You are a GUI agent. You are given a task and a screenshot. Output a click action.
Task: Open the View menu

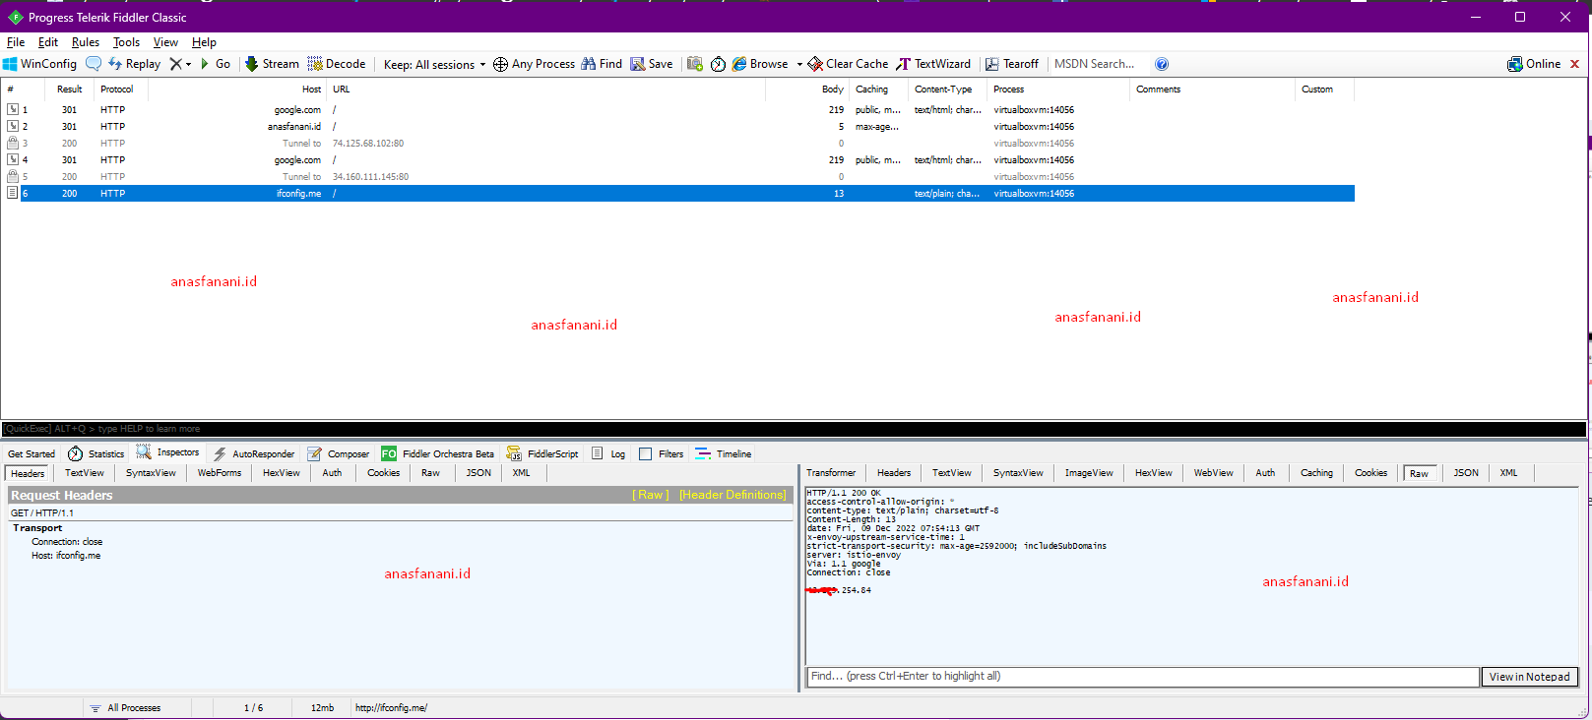click(x=165, y=42)
